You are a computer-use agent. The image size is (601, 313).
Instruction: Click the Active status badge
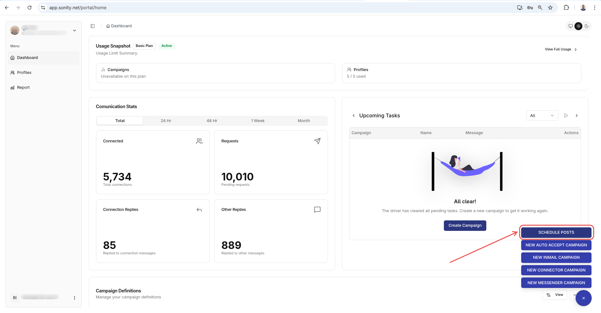[167, 46]
